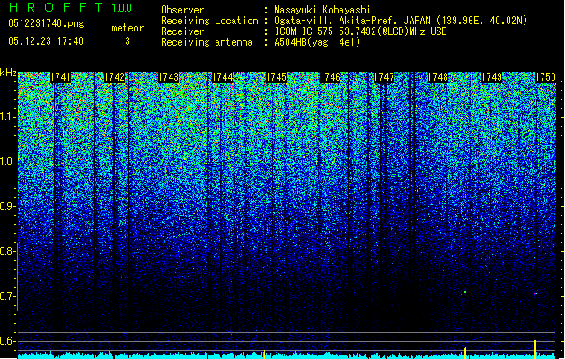
Task: Click the date 05.12.23 17:40
Action: click(46, 41)
